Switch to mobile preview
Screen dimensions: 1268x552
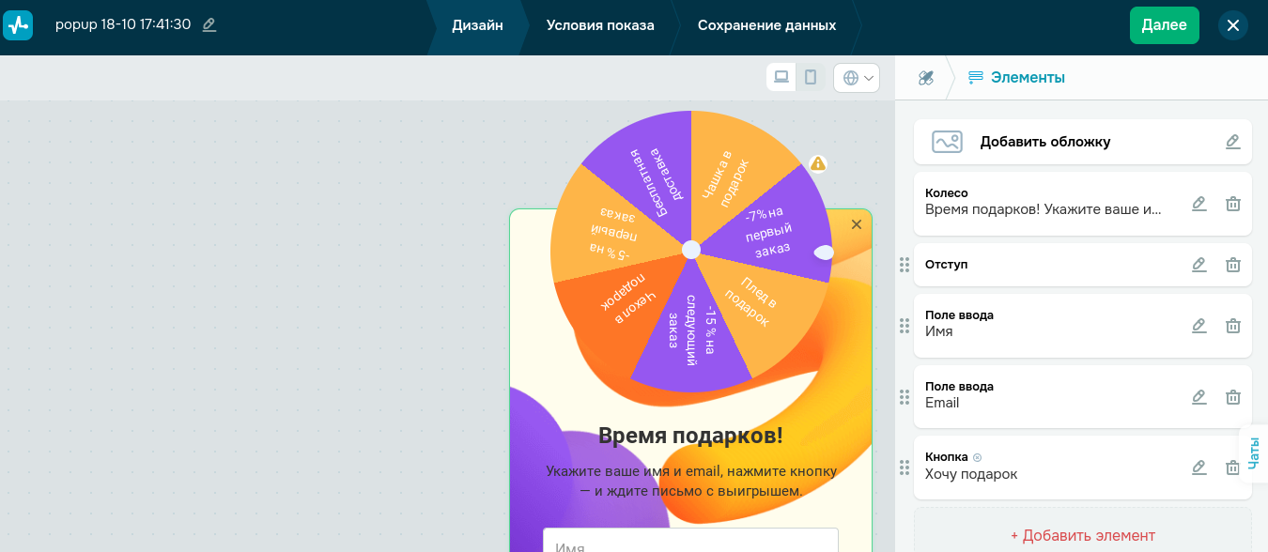tap(811, 78)
